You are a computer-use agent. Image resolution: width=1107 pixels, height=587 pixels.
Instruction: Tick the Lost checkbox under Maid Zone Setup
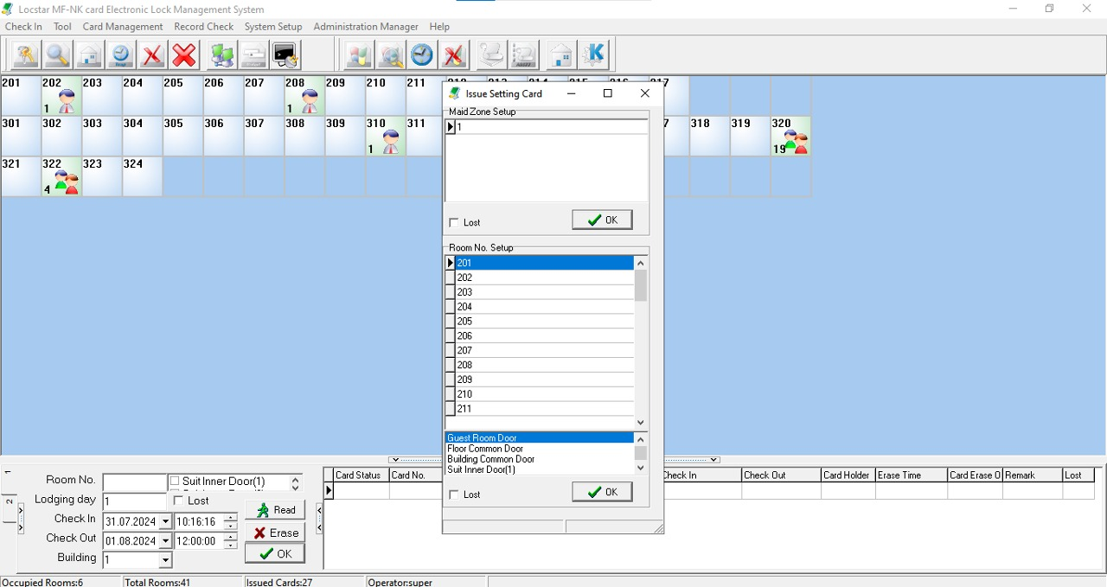[x=454, y=223]
